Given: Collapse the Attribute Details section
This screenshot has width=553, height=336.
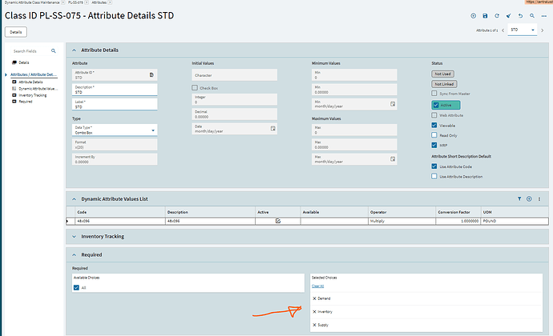Looking at the screenshot, I should (x=74, y=50).
